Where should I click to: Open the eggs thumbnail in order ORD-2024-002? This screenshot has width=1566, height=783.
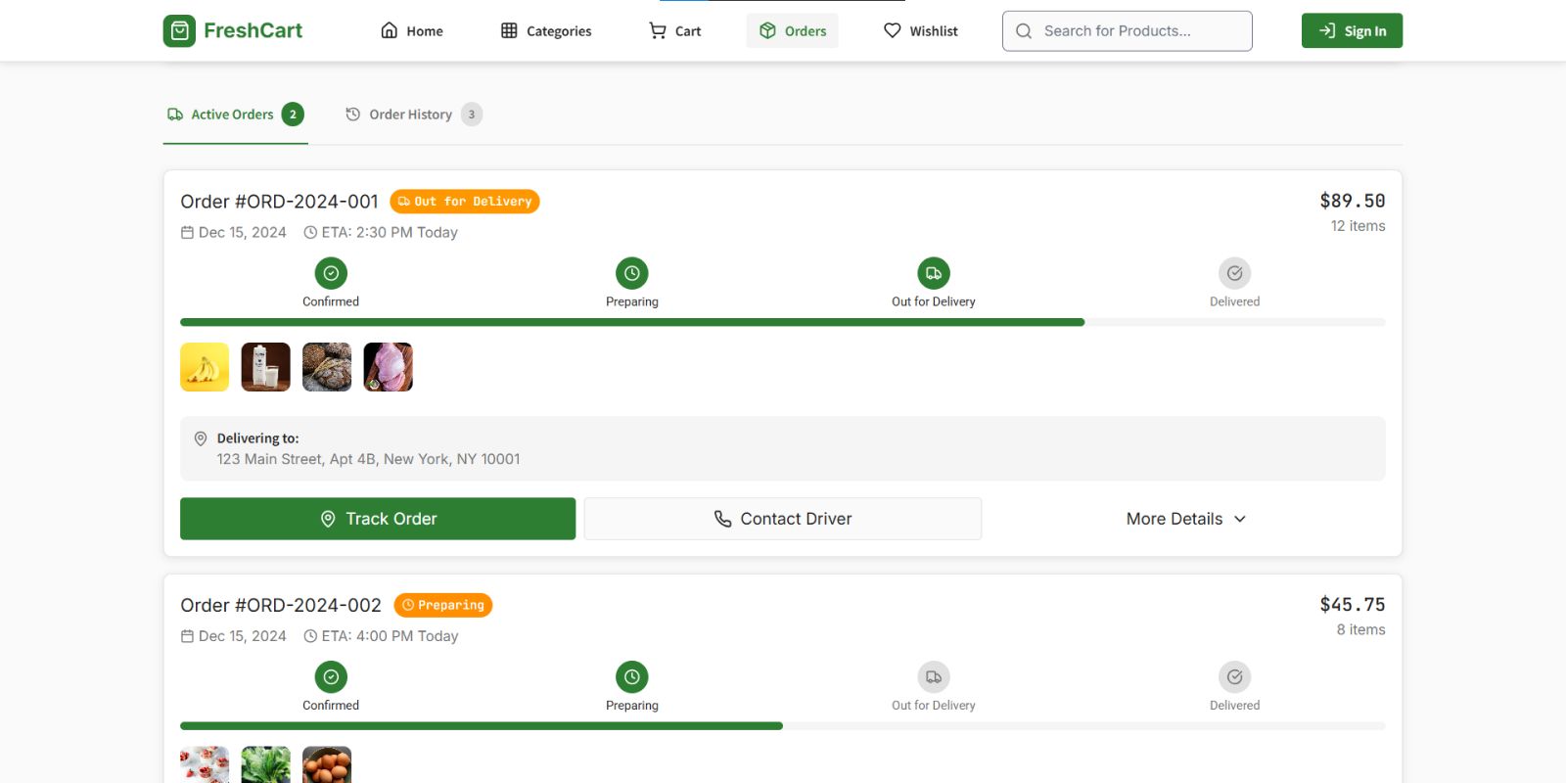pyautogui.click(x=327, y=765)
